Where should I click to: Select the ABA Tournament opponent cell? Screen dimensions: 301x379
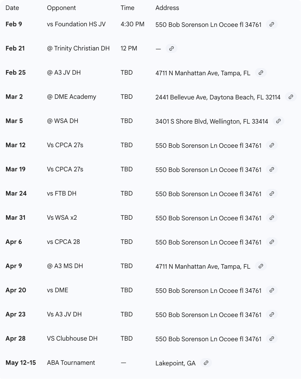click(x=71, y=363)
